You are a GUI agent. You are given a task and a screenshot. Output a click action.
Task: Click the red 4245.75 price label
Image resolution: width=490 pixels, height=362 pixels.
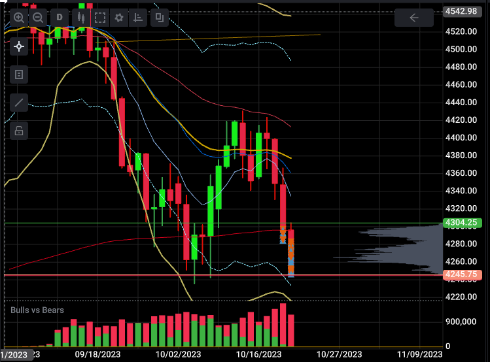(462, 274)
